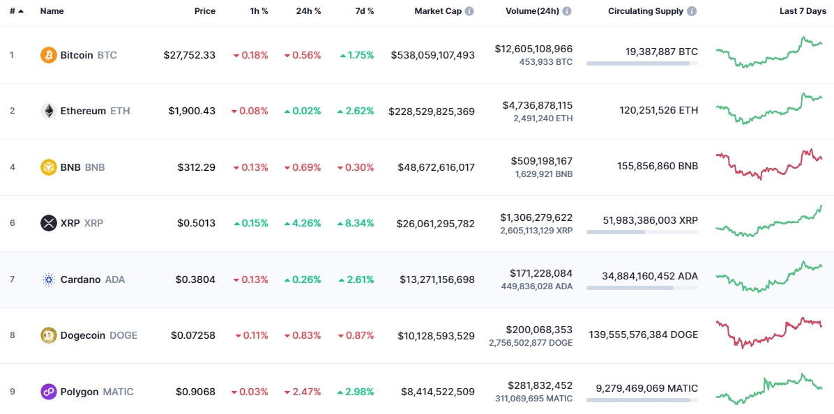Click the Polygon logo icon
The height and width of the screenshot is (414, 834).
pos(48,392)
